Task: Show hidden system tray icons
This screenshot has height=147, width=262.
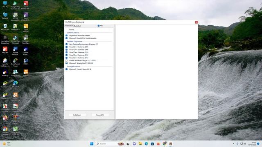Action: click(233, 144)
